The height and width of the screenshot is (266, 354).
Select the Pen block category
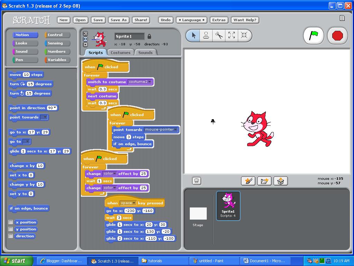point(25,60)
